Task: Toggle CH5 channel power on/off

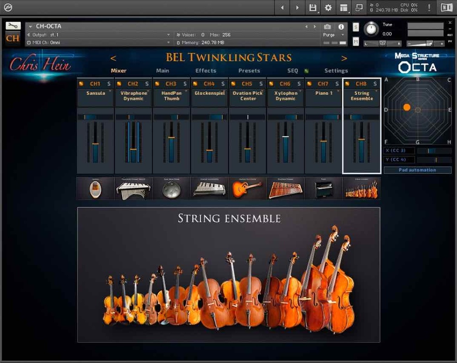Action: click(234, 84)
